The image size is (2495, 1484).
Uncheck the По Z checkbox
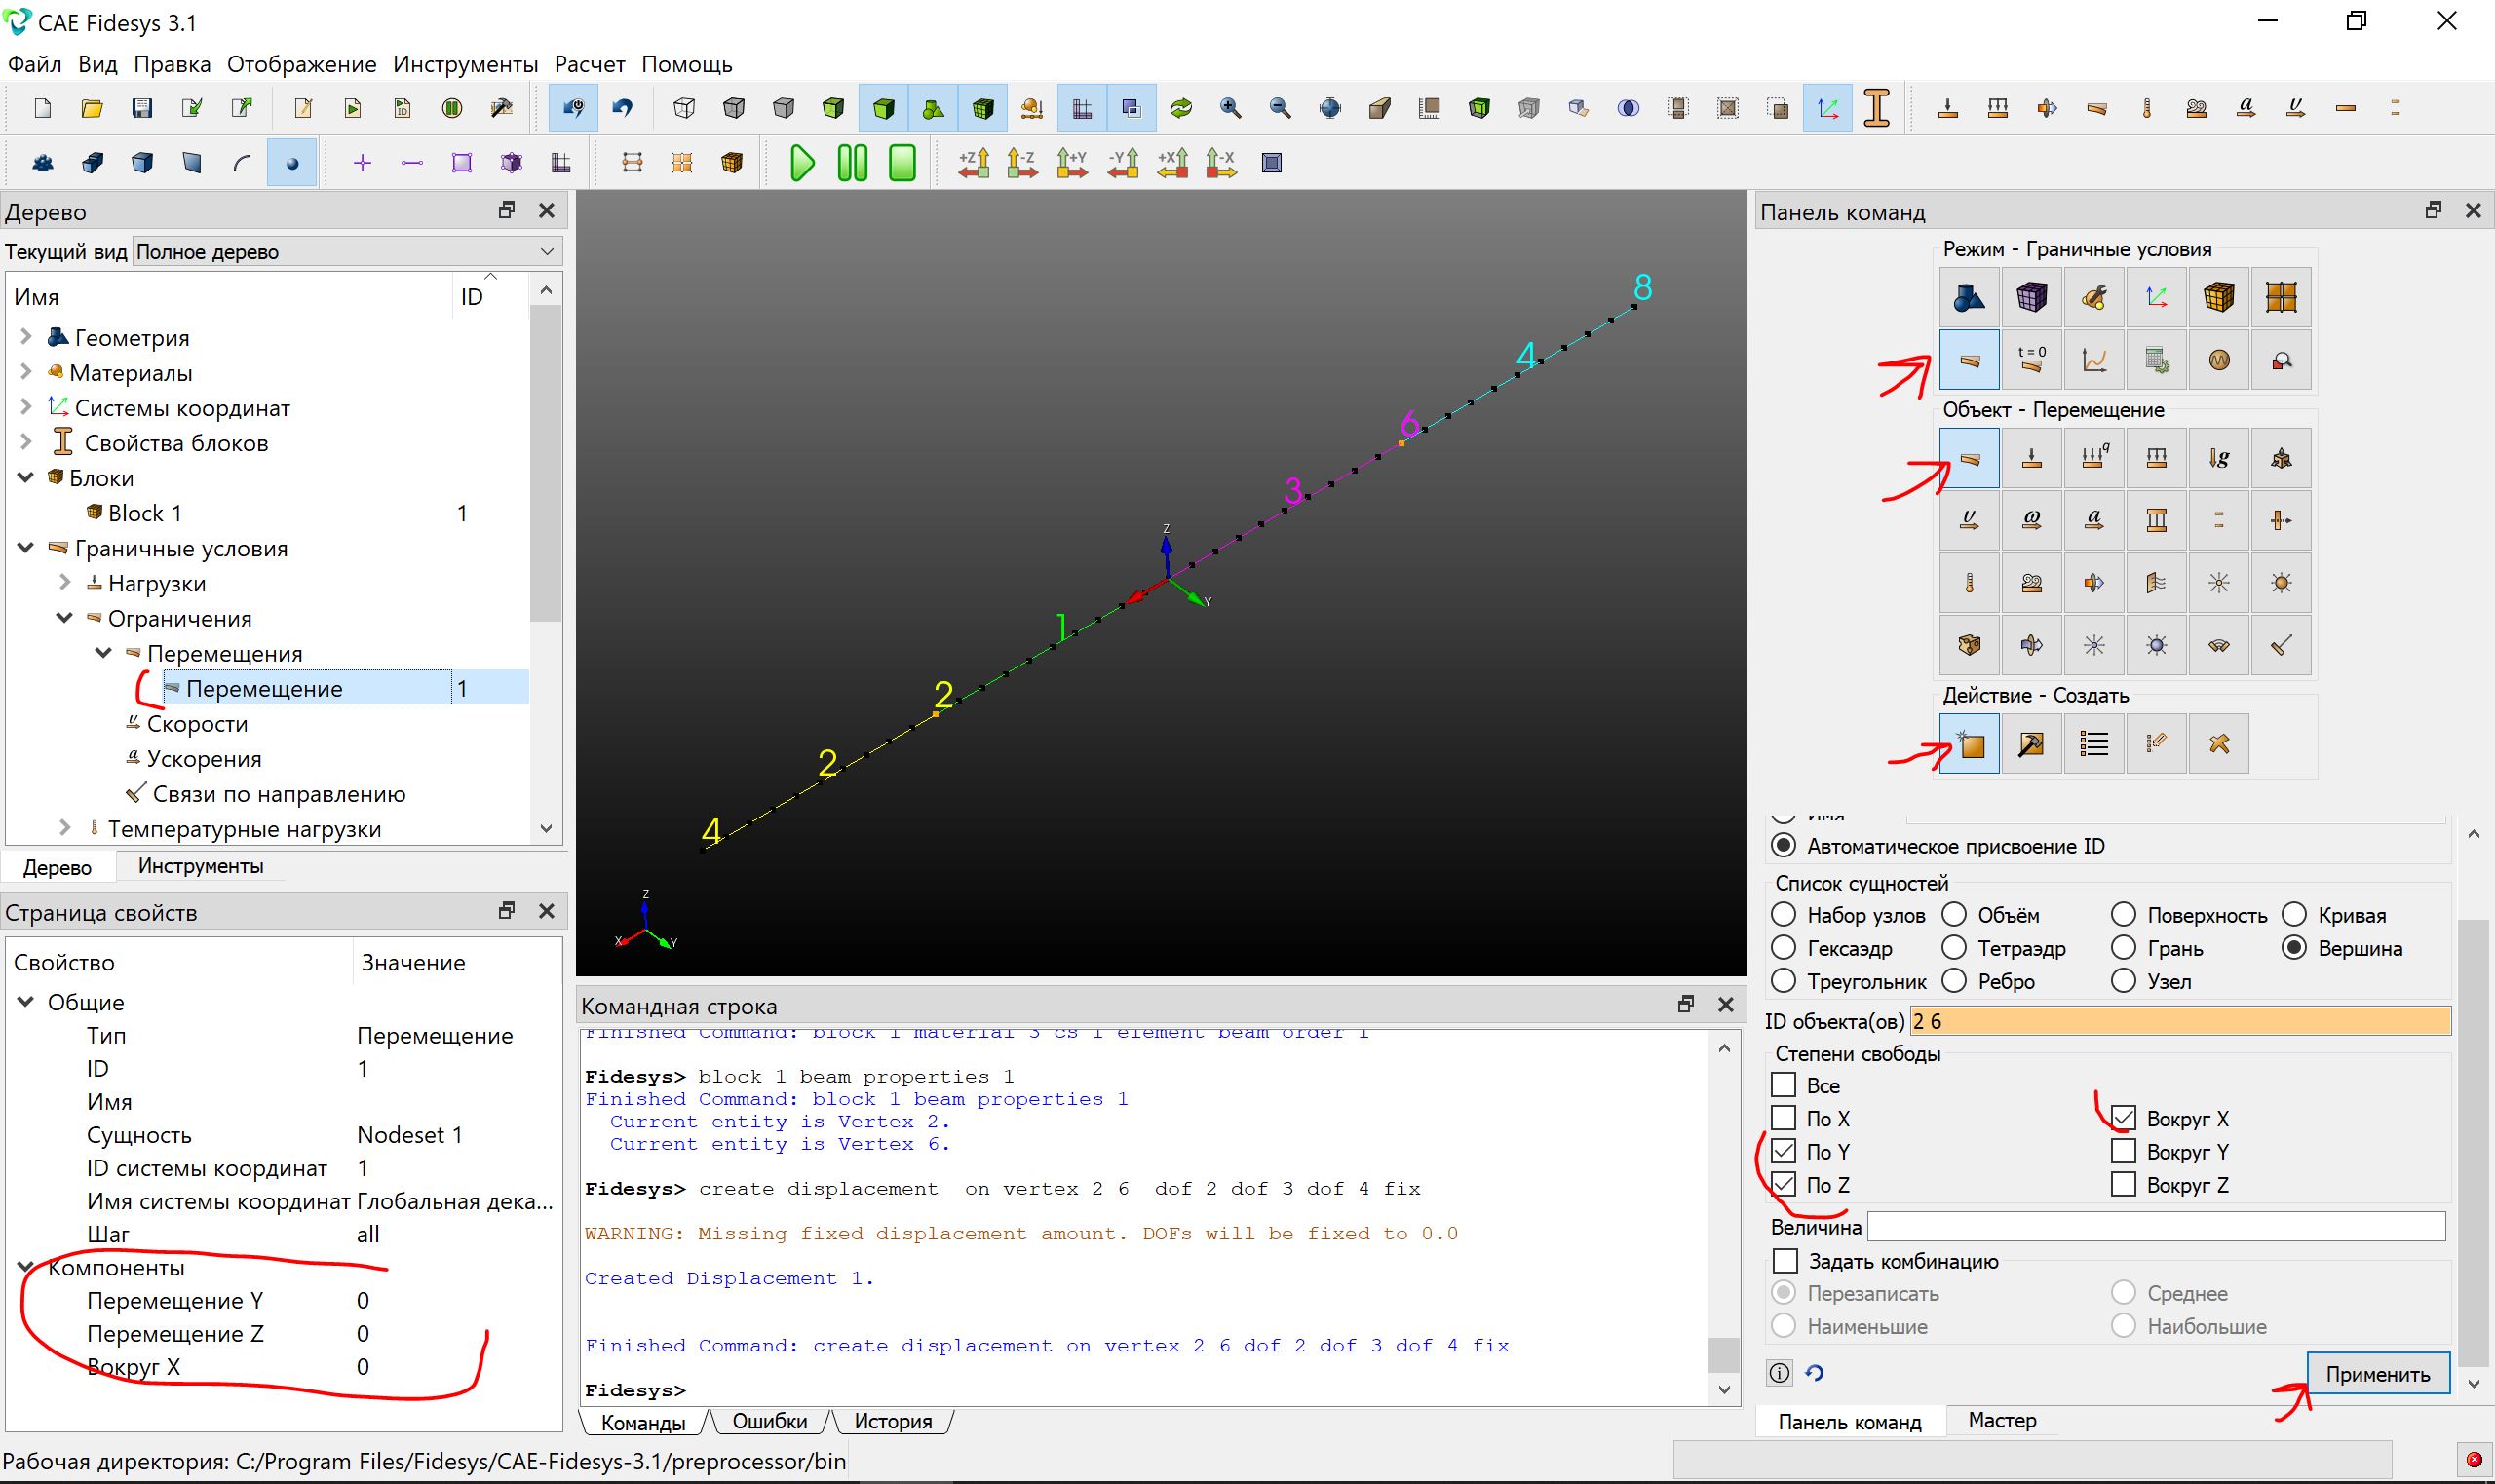pos(1783,1184)
